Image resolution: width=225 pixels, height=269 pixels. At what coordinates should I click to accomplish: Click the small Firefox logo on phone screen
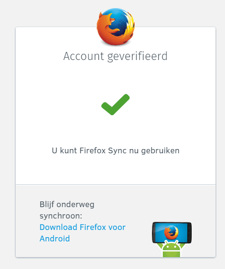pyautogui.click(x=171, y=232)
